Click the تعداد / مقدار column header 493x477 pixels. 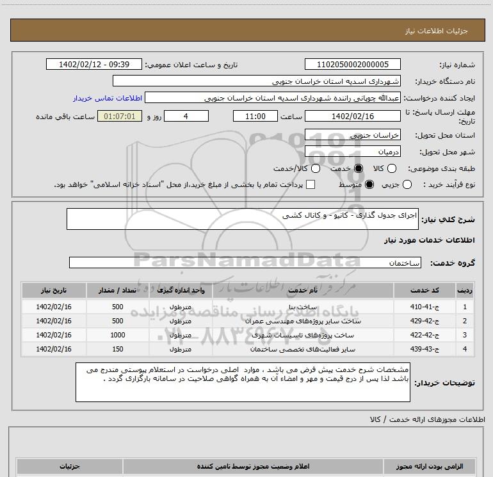click(117, 290)
